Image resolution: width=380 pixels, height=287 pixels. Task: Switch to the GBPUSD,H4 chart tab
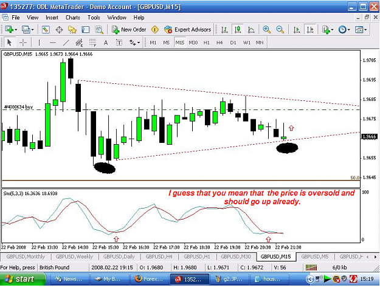(159, 257)
